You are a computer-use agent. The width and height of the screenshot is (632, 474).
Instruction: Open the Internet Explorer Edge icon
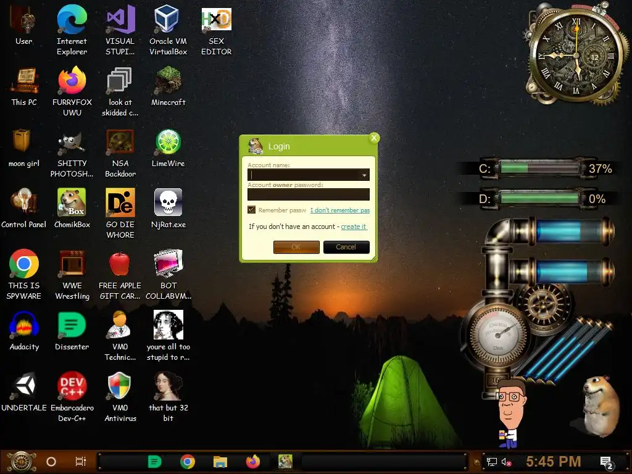coord(72,30)
